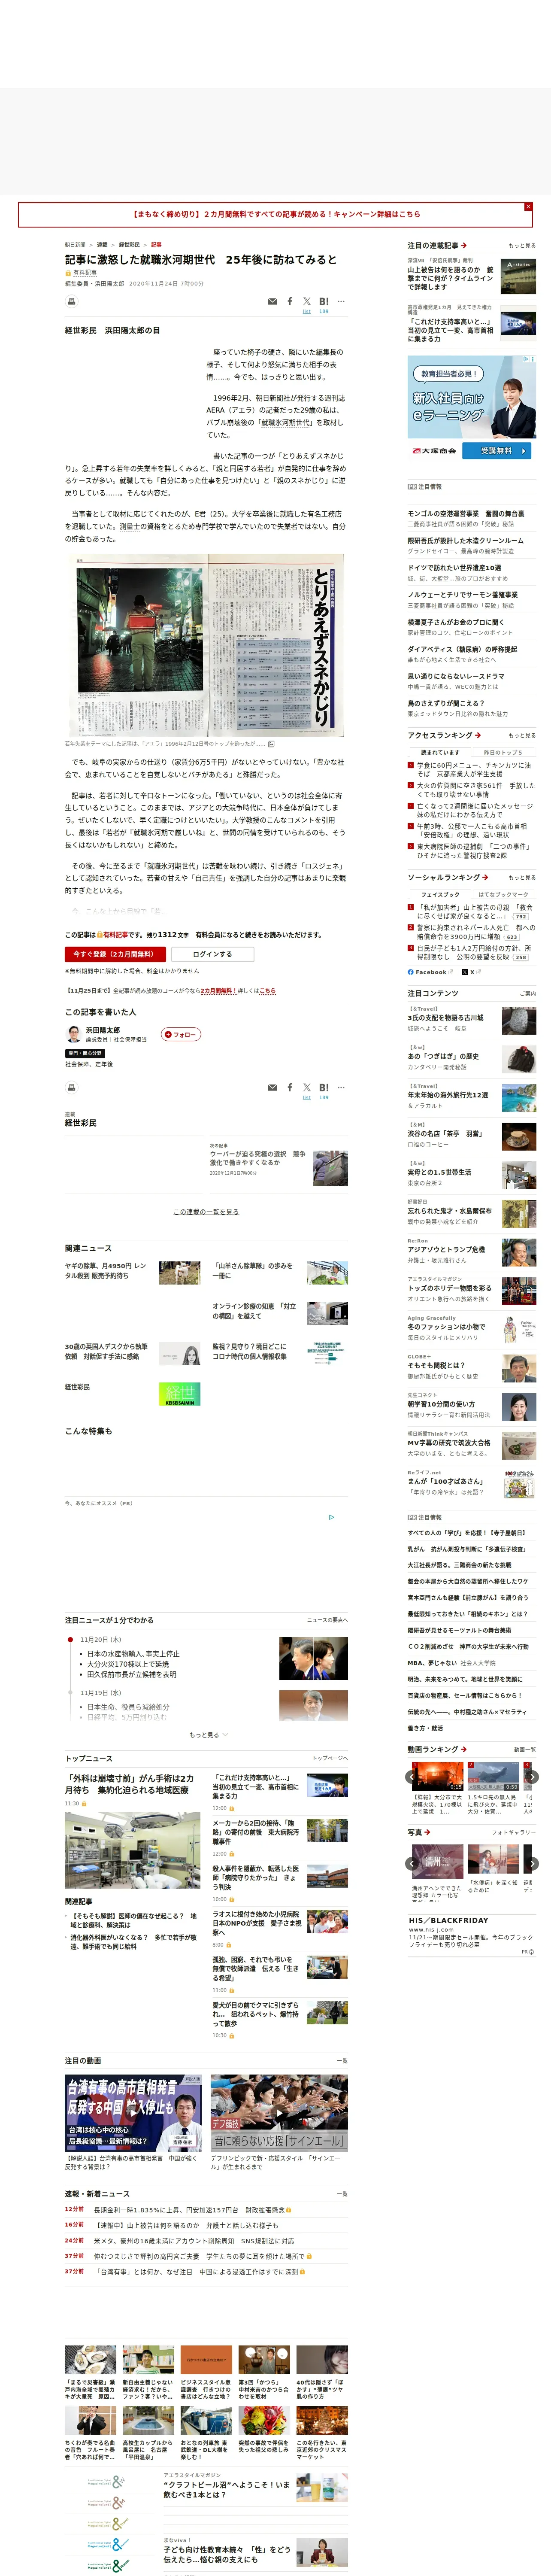Open ad choices icon under PR recommendation

(332, 1517)
